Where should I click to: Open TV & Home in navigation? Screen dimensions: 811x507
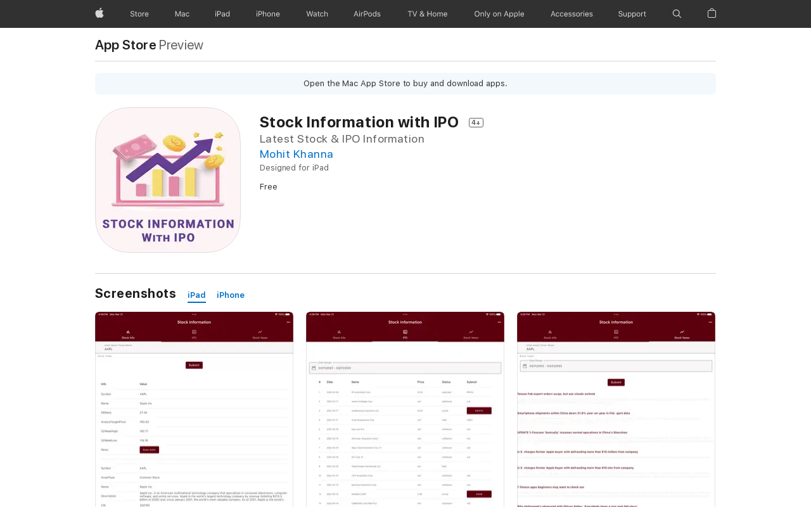point(427,14)
